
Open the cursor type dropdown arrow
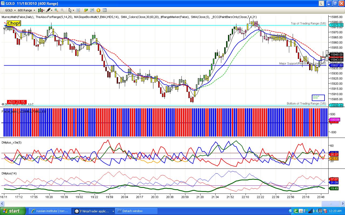click(73, 10)
